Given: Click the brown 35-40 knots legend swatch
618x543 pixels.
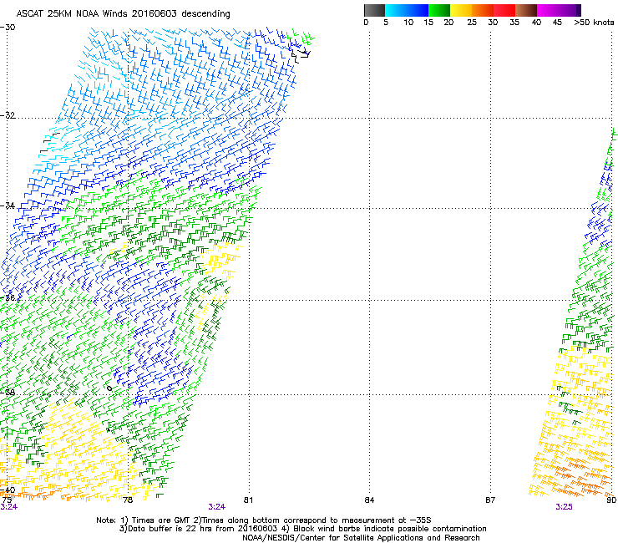Looking at the screenshot, I should pos(526,10).
